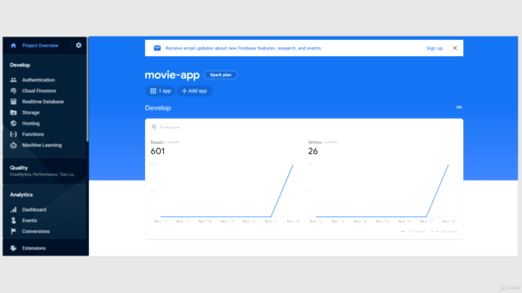
Task: Click the Writes count 26
Action: tap(313, 151)
